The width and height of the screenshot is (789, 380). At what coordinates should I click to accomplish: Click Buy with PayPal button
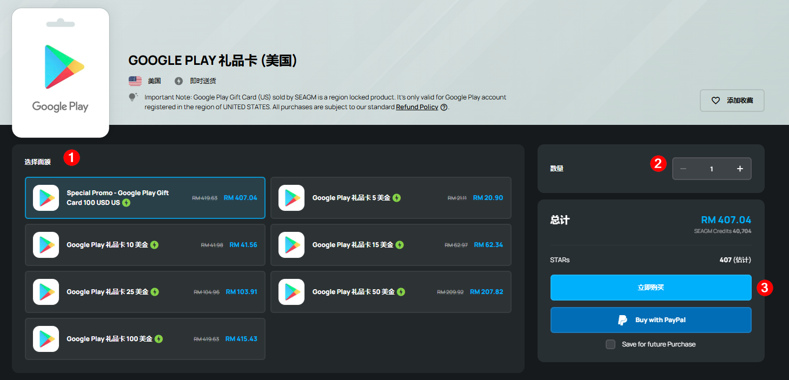pos(651,320)
